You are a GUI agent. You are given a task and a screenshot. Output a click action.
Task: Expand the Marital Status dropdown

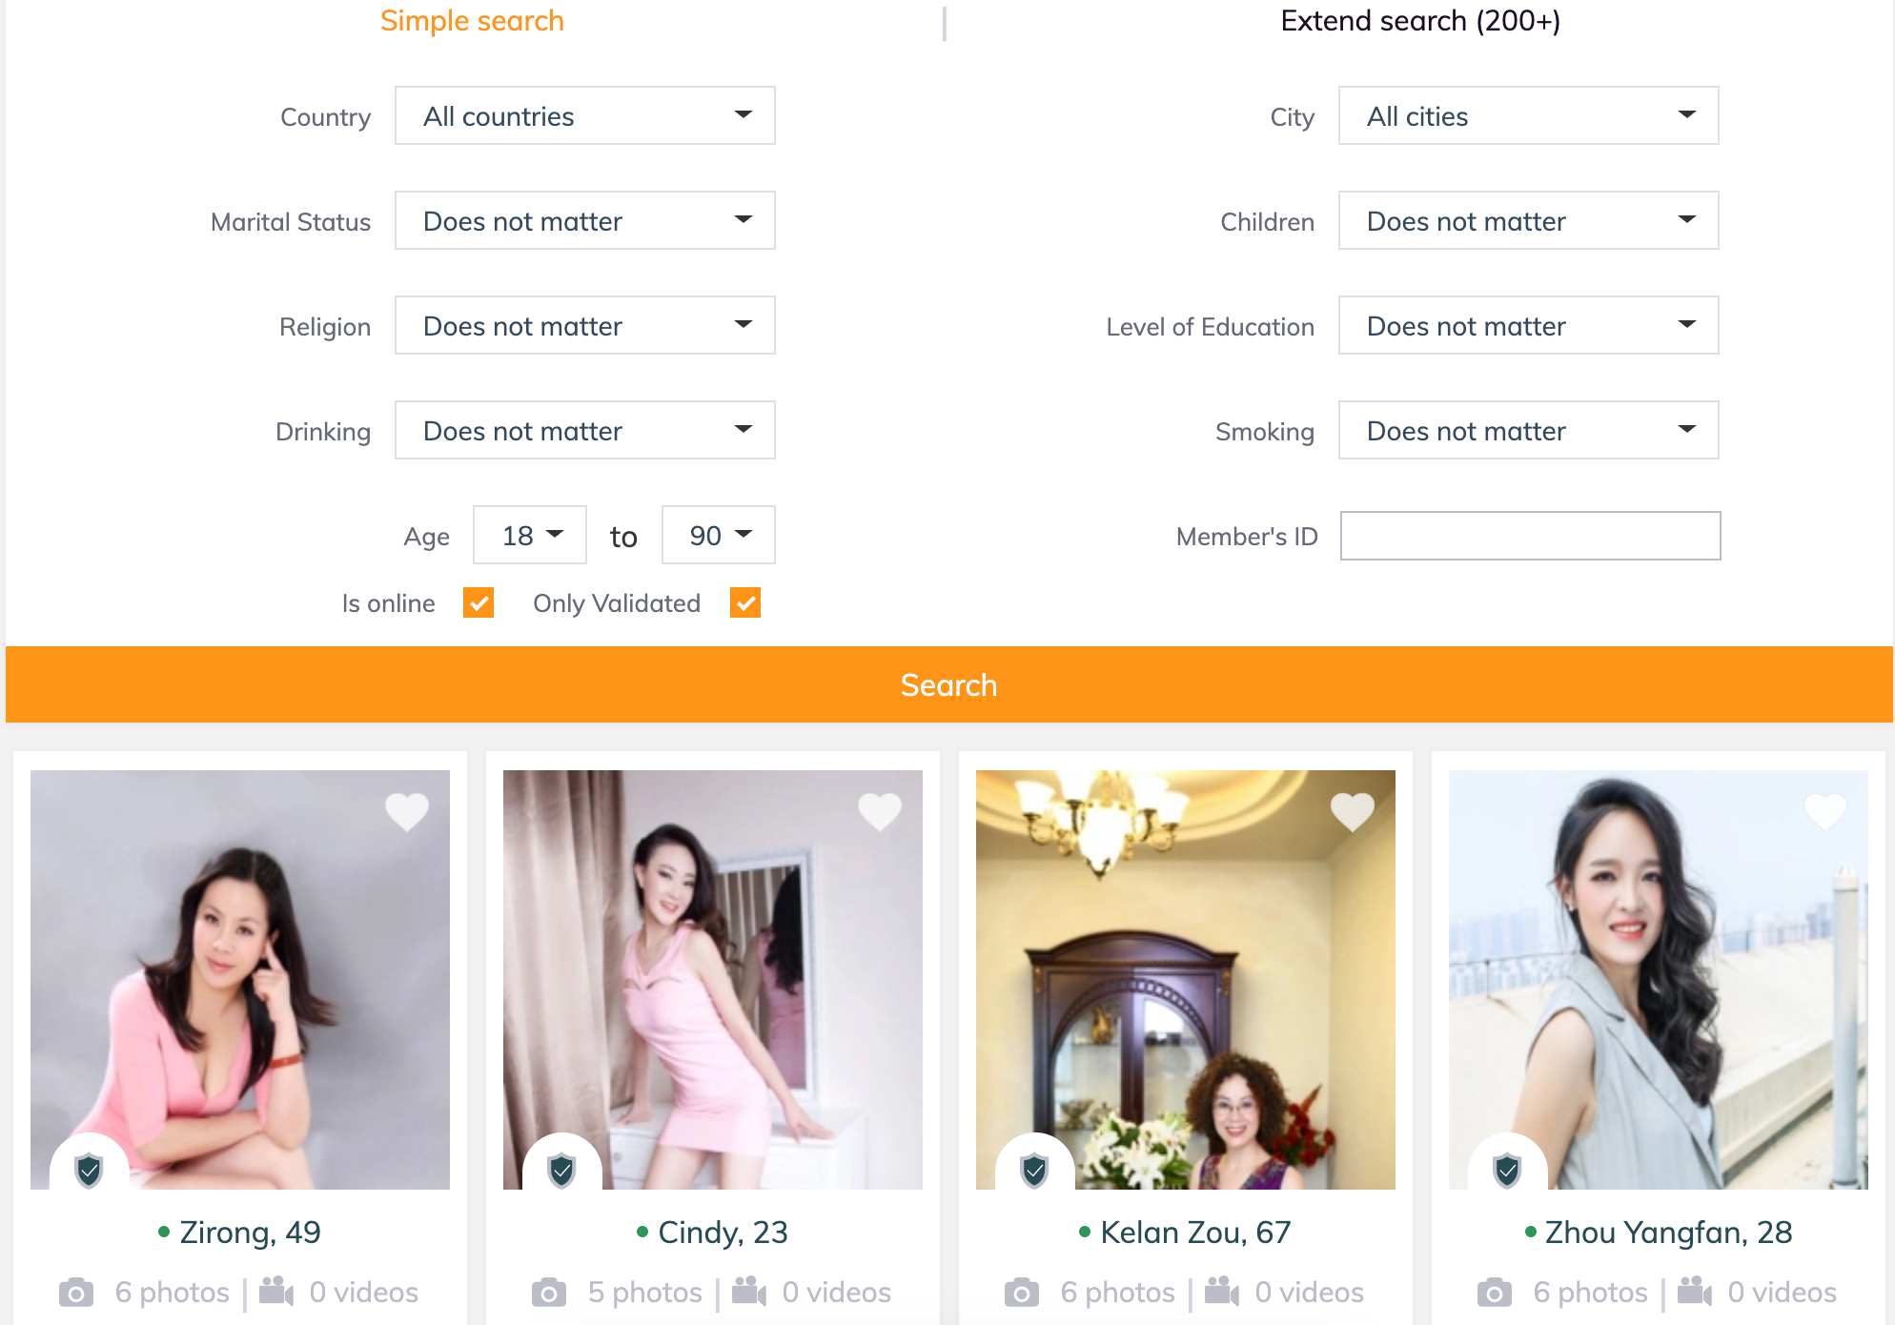tap(585, 220)
